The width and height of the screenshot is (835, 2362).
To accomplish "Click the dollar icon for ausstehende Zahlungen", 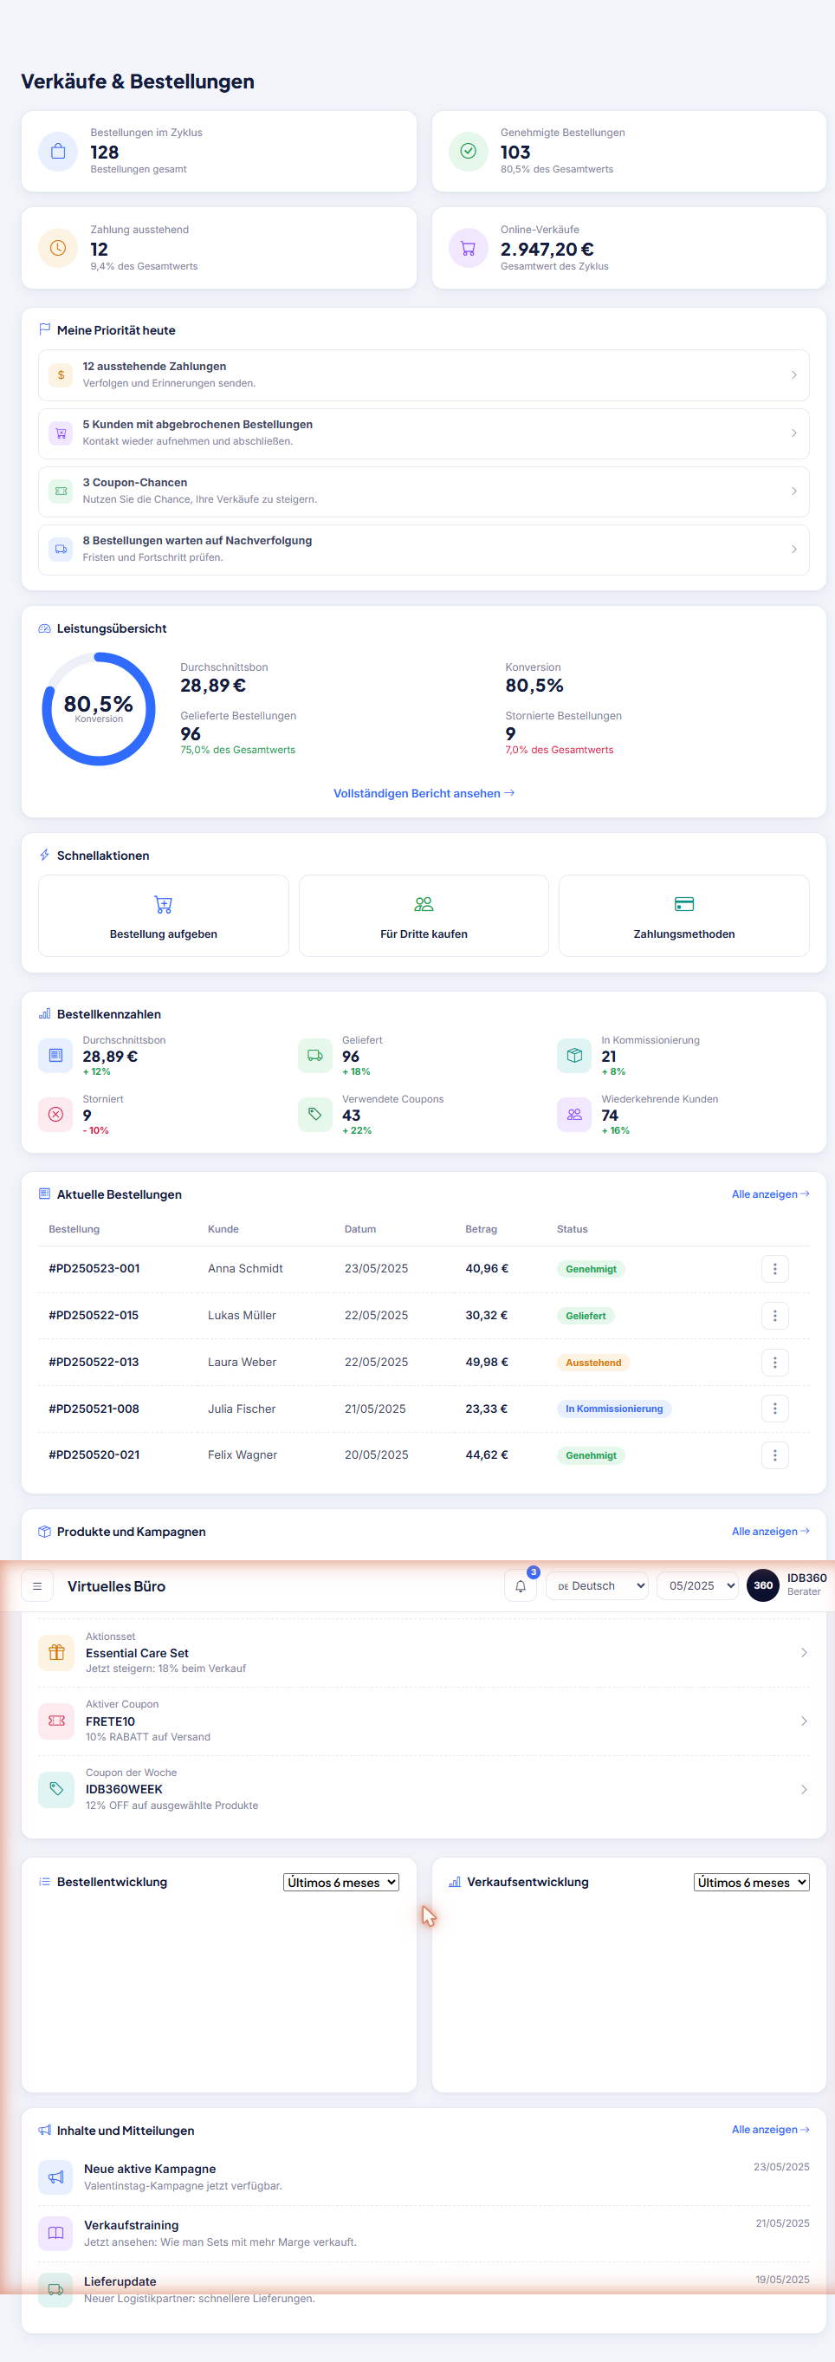I will [x=61, y=375].
